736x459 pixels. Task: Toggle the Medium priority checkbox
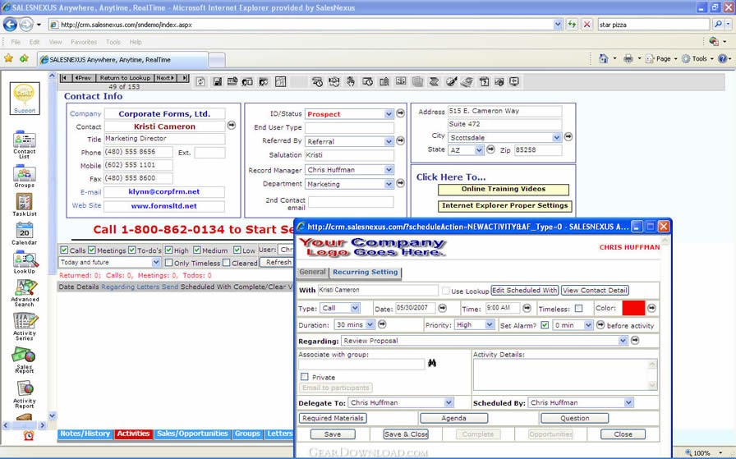[x=197, y=250]
